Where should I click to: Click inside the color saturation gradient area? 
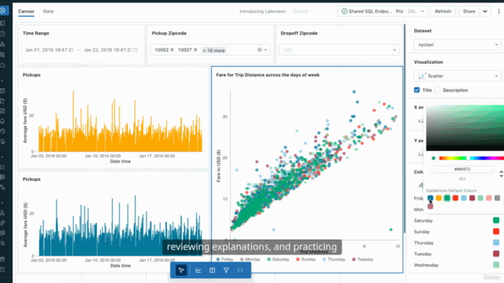(x=465, y=127)
